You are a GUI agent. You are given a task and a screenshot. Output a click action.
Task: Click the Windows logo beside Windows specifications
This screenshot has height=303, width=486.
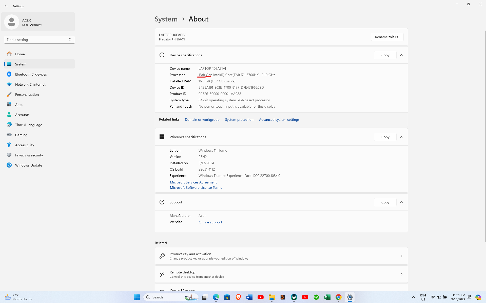[162, 137]
